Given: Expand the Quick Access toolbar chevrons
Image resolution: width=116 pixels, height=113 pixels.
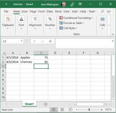Looking at the screenshot, I should click(x=6, y=4).
